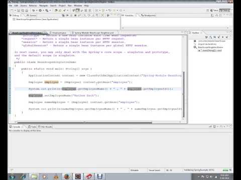
Task: Open the File menu
Action: pyautogui.click(x=11, y=5)
